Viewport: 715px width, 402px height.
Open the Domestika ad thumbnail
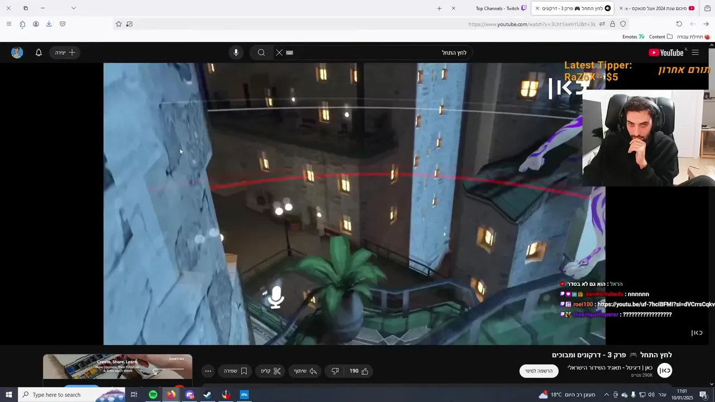(x=117, y=367)
